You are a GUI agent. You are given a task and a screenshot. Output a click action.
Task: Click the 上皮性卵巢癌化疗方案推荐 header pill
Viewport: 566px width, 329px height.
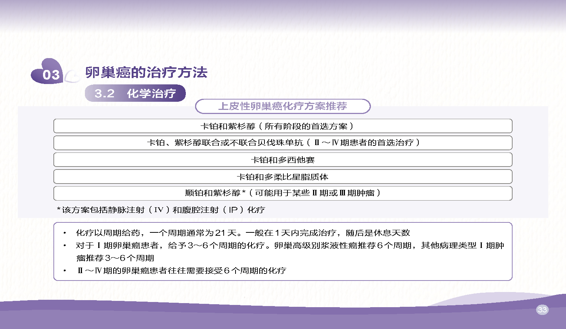pyautogui.click(x=283, y=106)
